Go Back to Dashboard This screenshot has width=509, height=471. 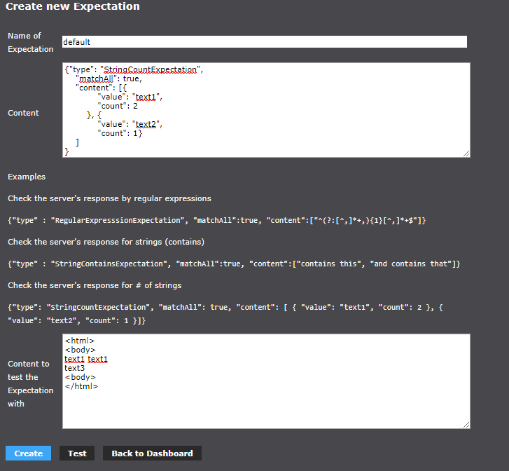click(152, 453)
